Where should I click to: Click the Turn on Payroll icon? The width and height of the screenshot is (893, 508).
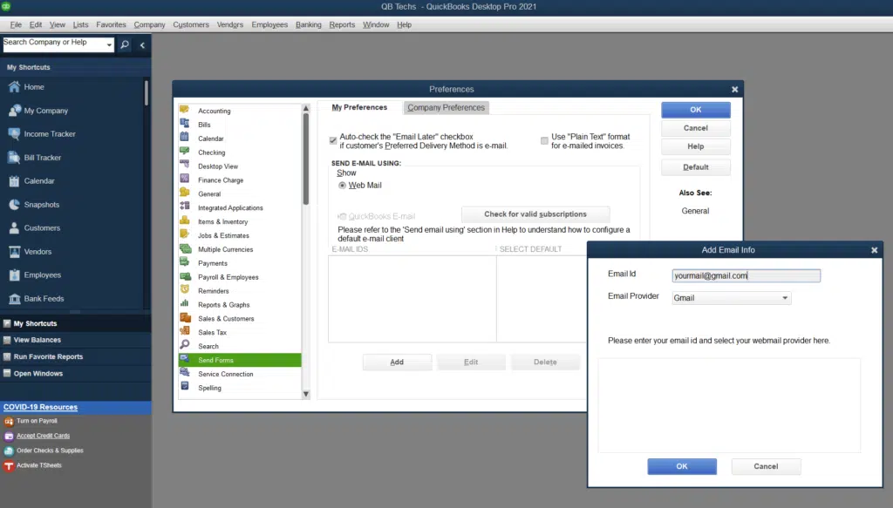point(9,422)
